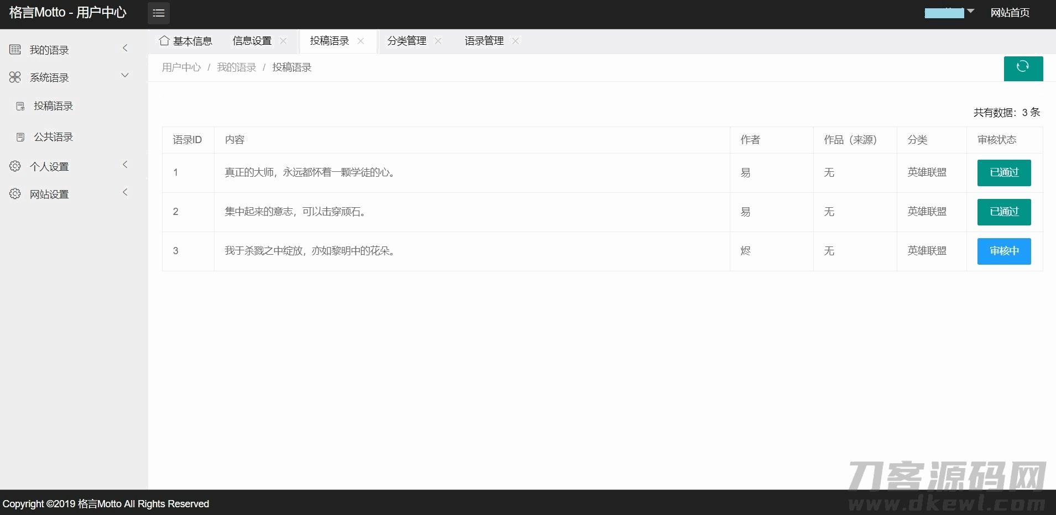Switch to the 语录管理 tab

(x=484, y=41)
